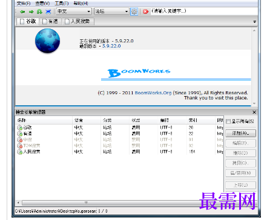Click the green refresh toolbar icon
The width and height of the screenshot is (267, 220).
pyautogui.click(x=39, y=11)
